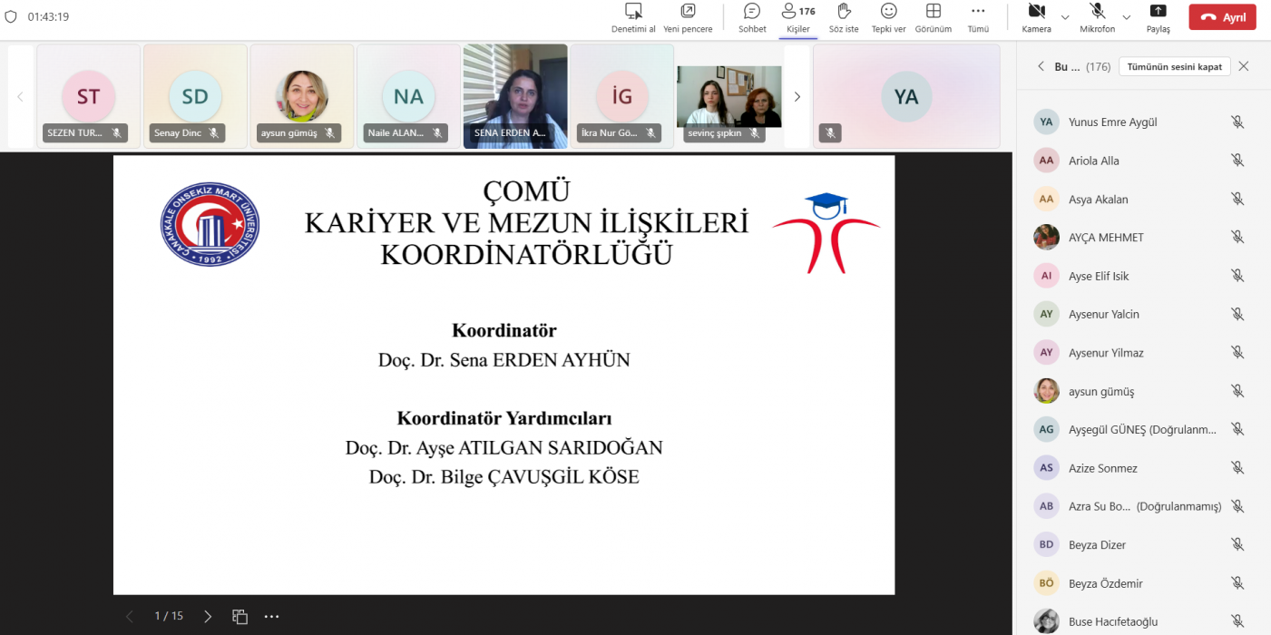Select Azize Sonmez in participant list
Screen dimensions: 1271x635
[x=1103, y=468]
